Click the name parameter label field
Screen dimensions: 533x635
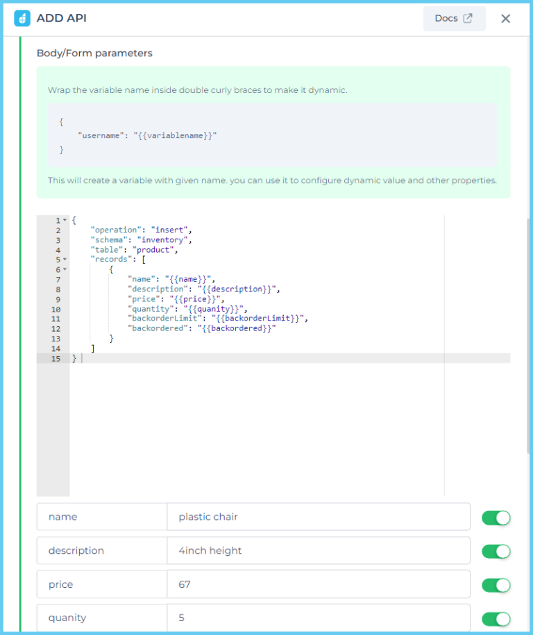(101, 516)
